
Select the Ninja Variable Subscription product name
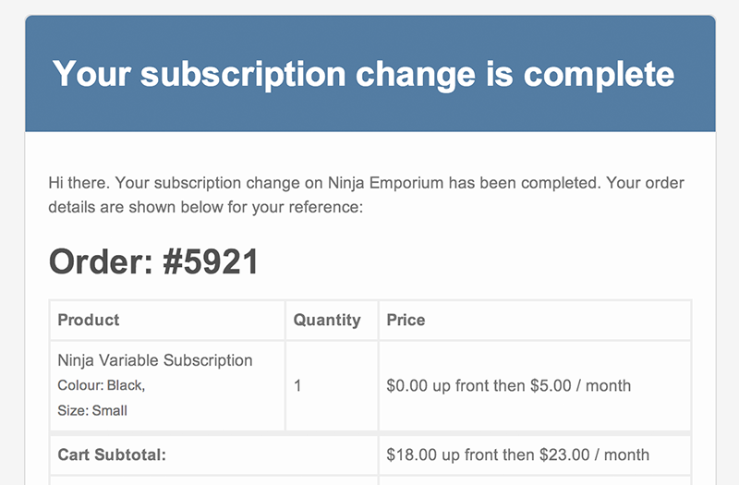click(x=155, y=360)
